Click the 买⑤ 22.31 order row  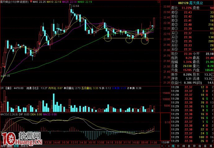(192, 49)
